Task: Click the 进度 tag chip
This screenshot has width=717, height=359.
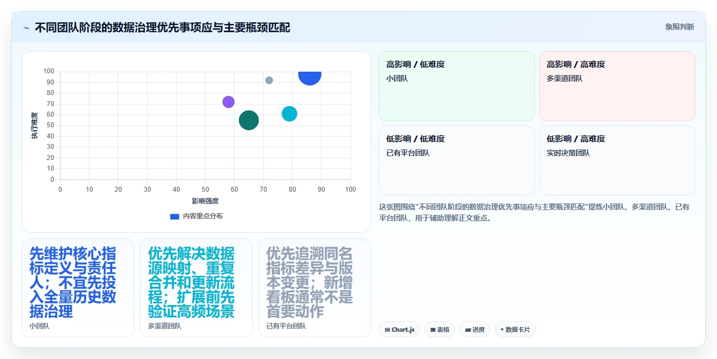Action: coord(475,330)
